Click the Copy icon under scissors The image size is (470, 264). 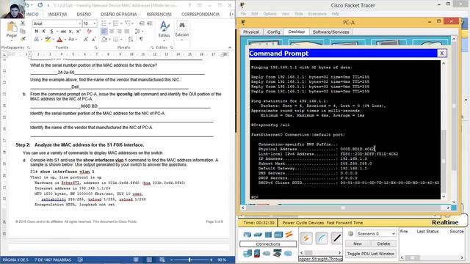(x=23, y=31)
